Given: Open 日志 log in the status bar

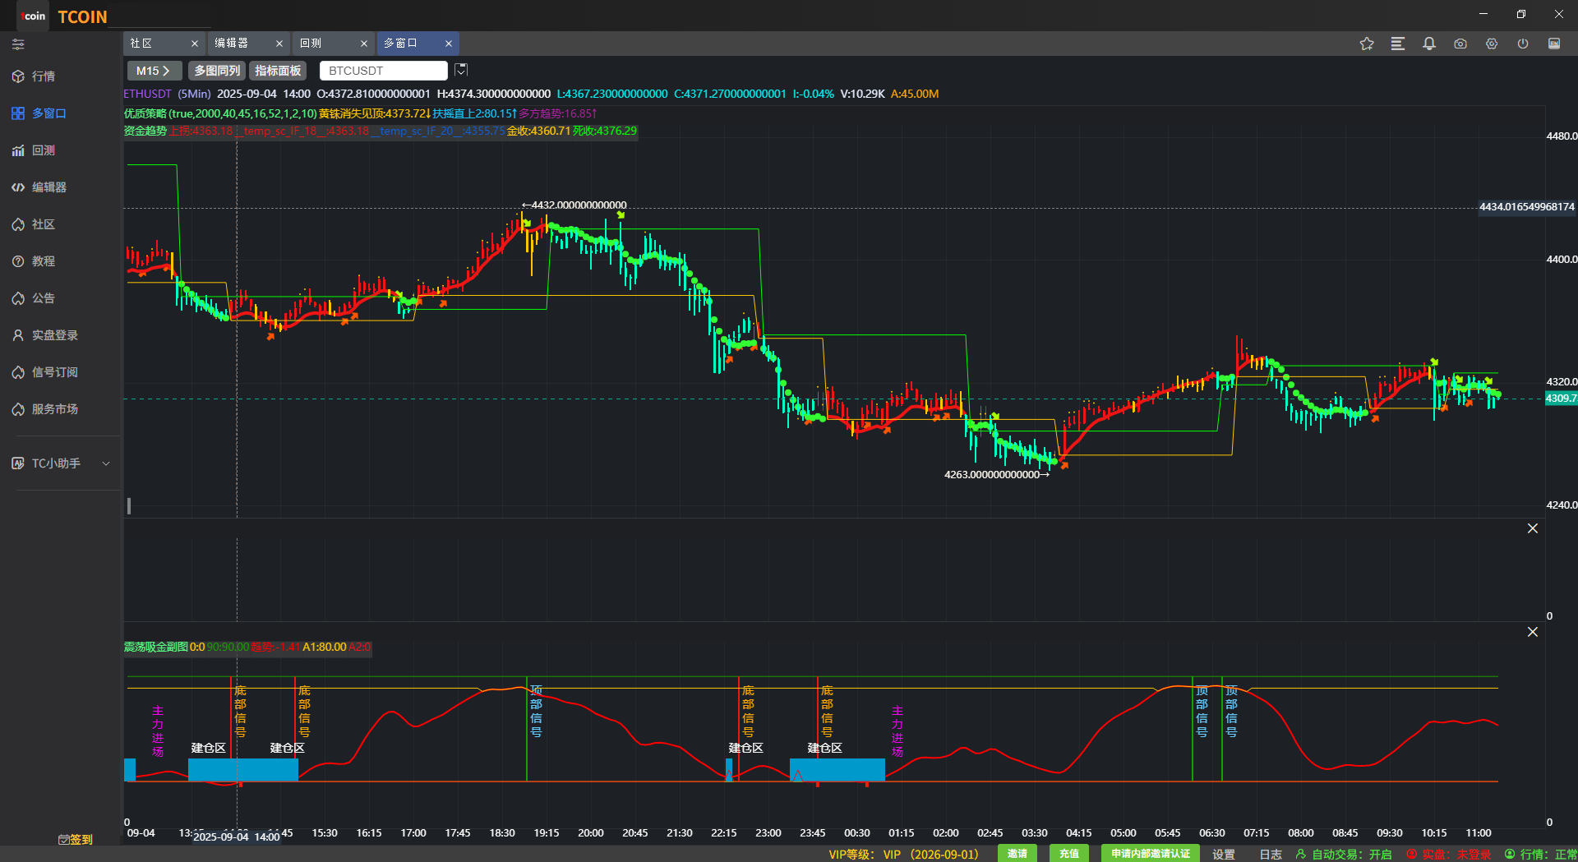Looking at the screenshot, I should 1271,855.
